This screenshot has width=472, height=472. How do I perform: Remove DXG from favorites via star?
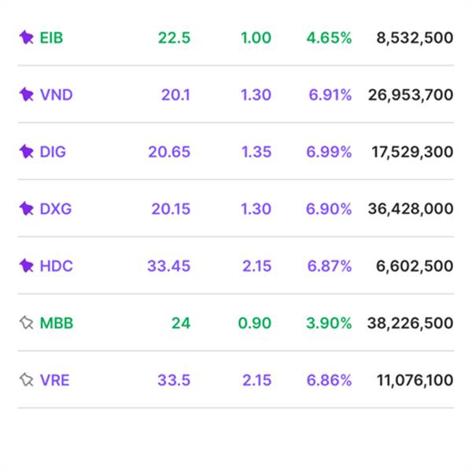pos(26,208)
